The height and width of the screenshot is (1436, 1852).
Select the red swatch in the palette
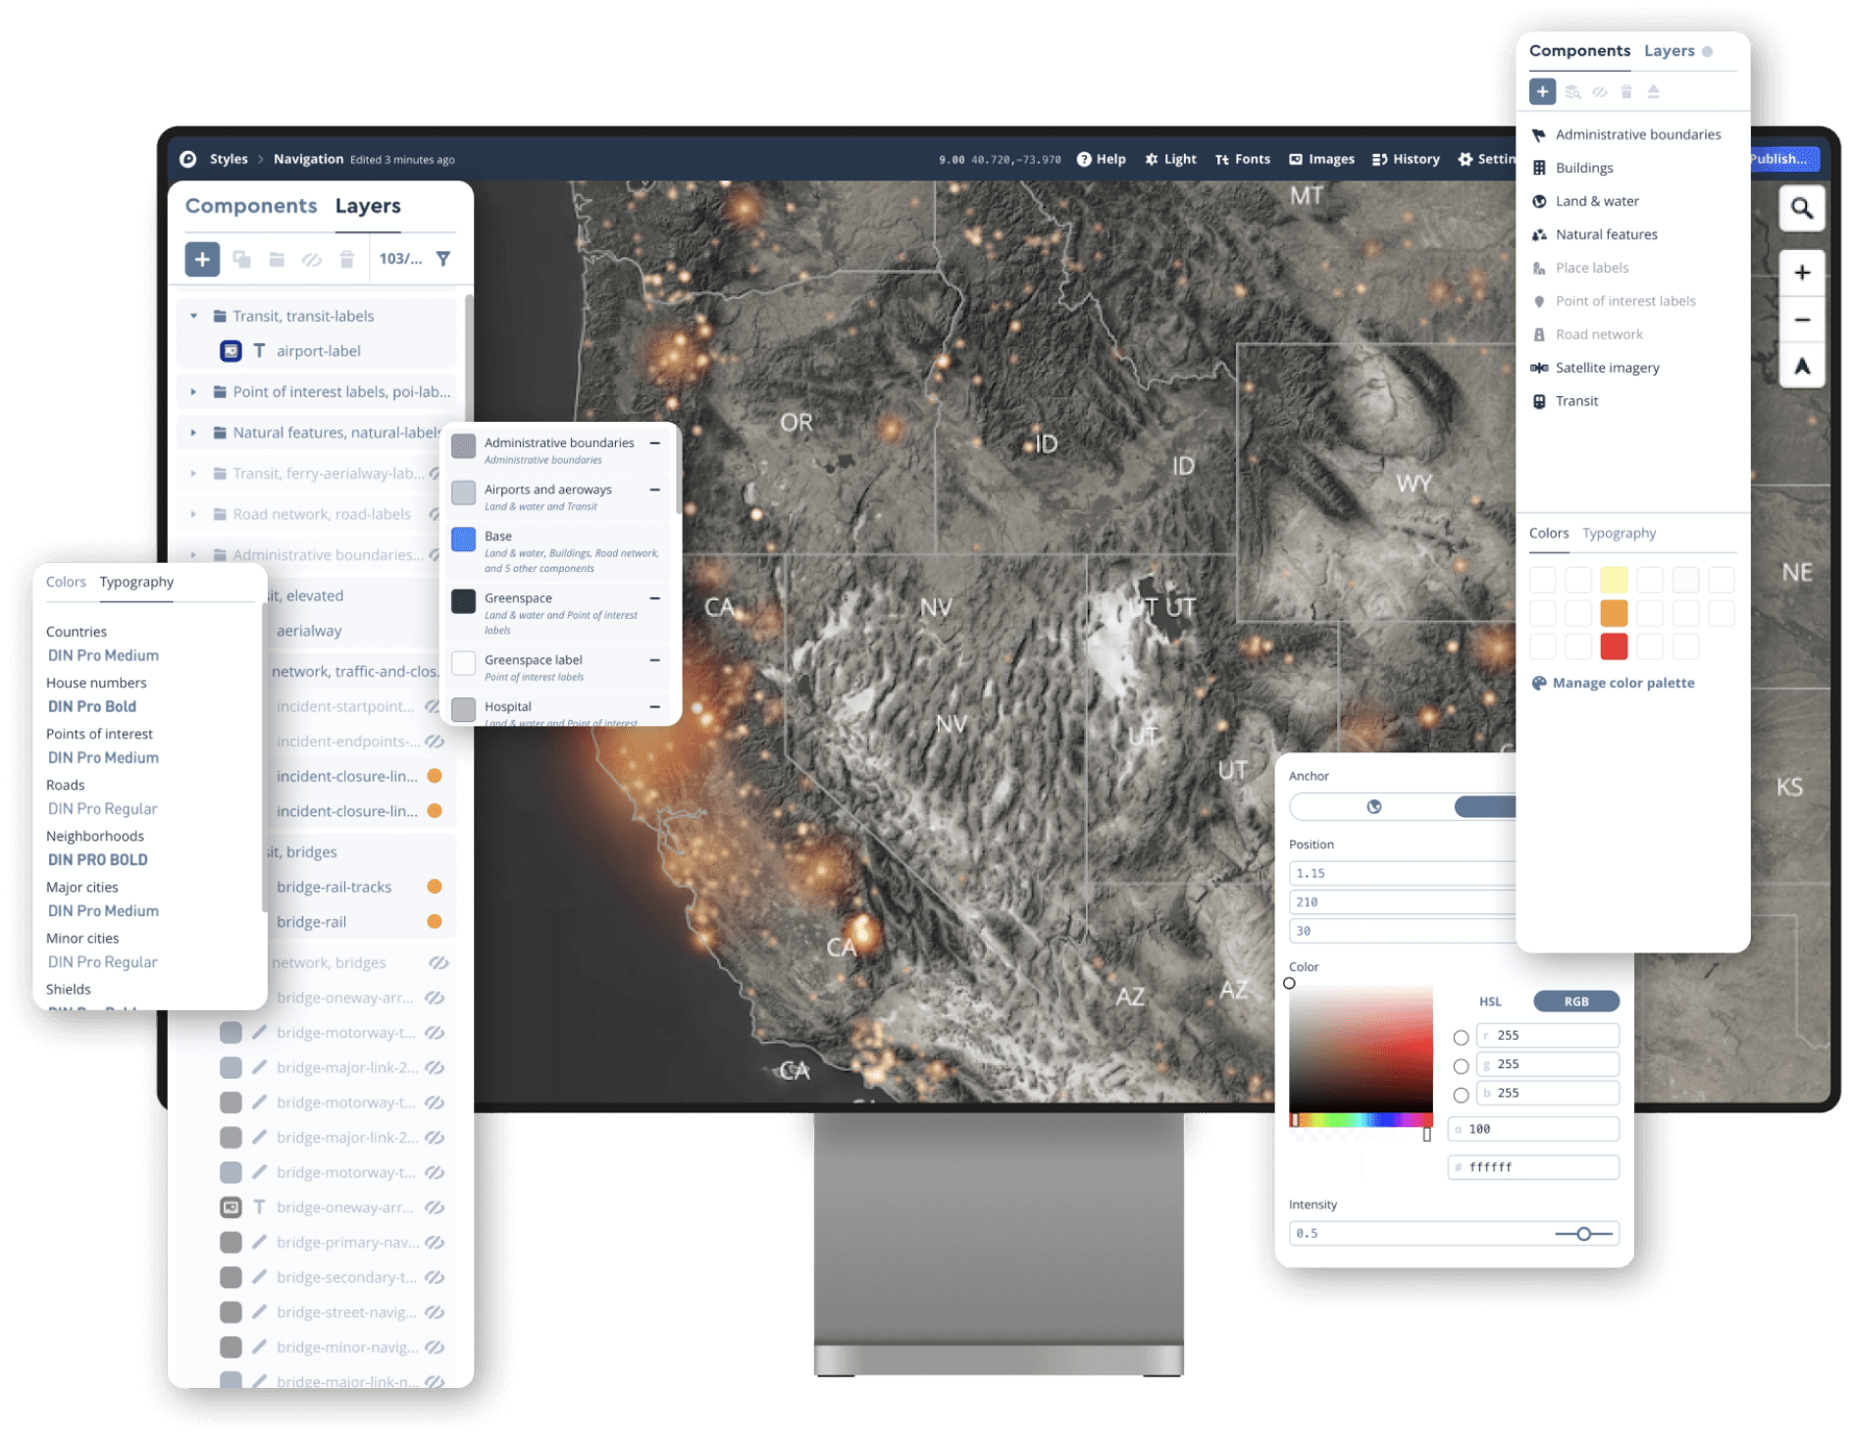click(1615, 647)
